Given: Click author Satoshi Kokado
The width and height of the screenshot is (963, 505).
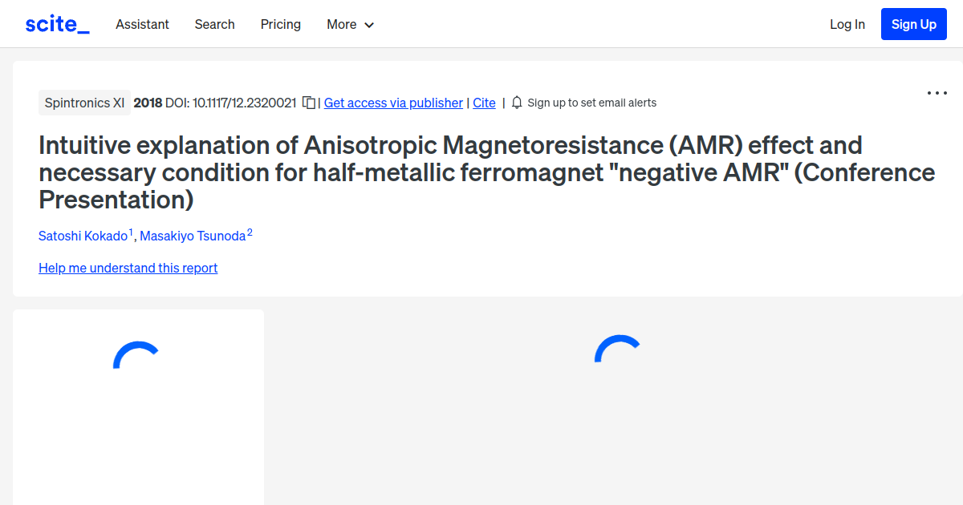Looking at the screenshot, I should click(83, 236).
